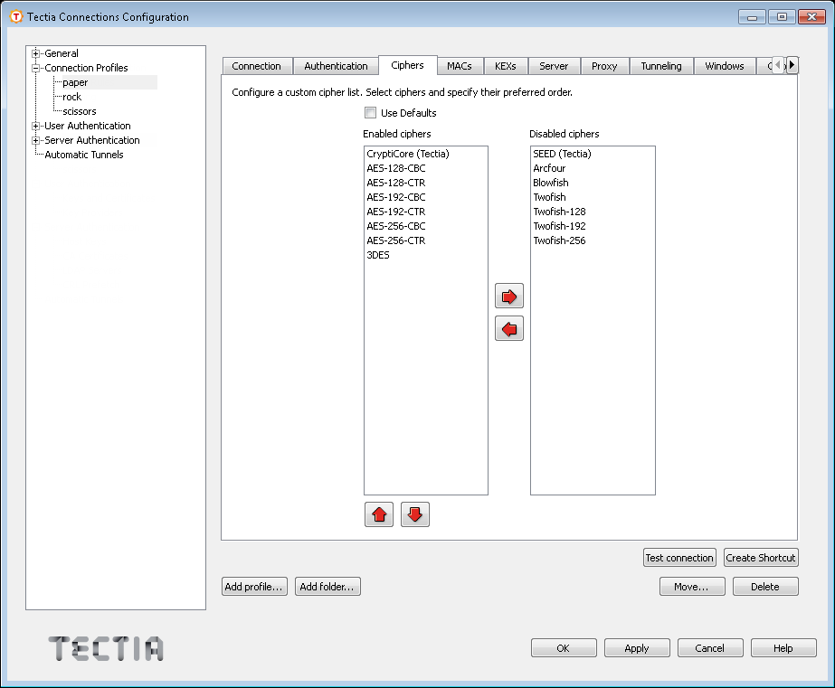Select Blowfish in the Disabled ciphers list

(x=549, y=183)
